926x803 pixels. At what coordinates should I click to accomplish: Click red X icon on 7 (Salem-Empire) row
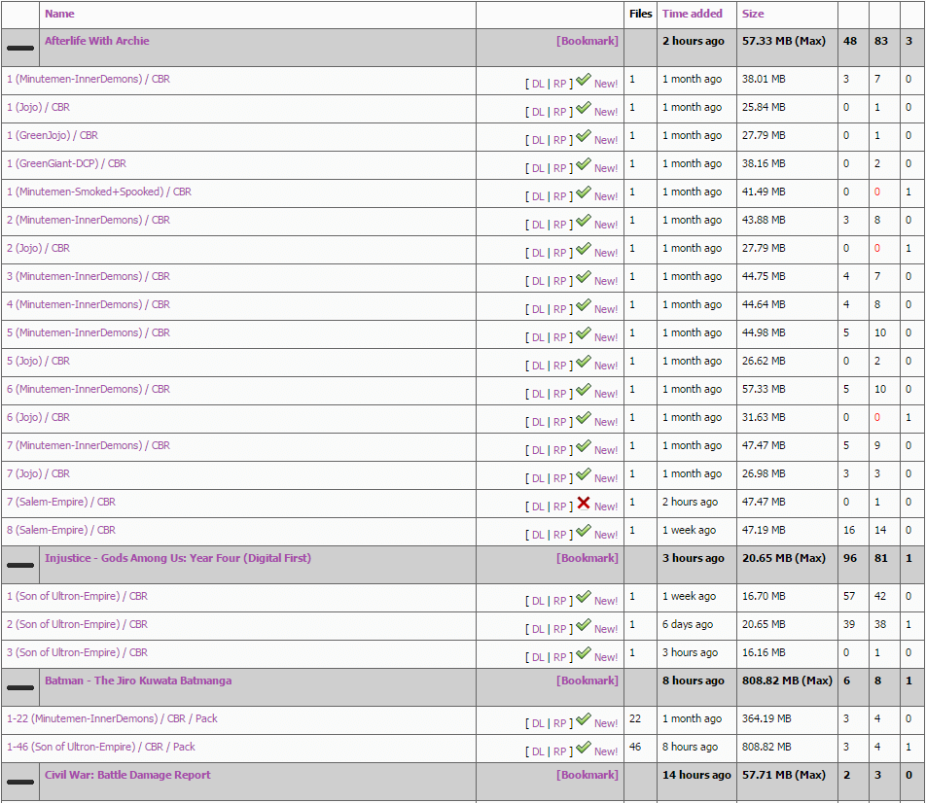[584, 503]
